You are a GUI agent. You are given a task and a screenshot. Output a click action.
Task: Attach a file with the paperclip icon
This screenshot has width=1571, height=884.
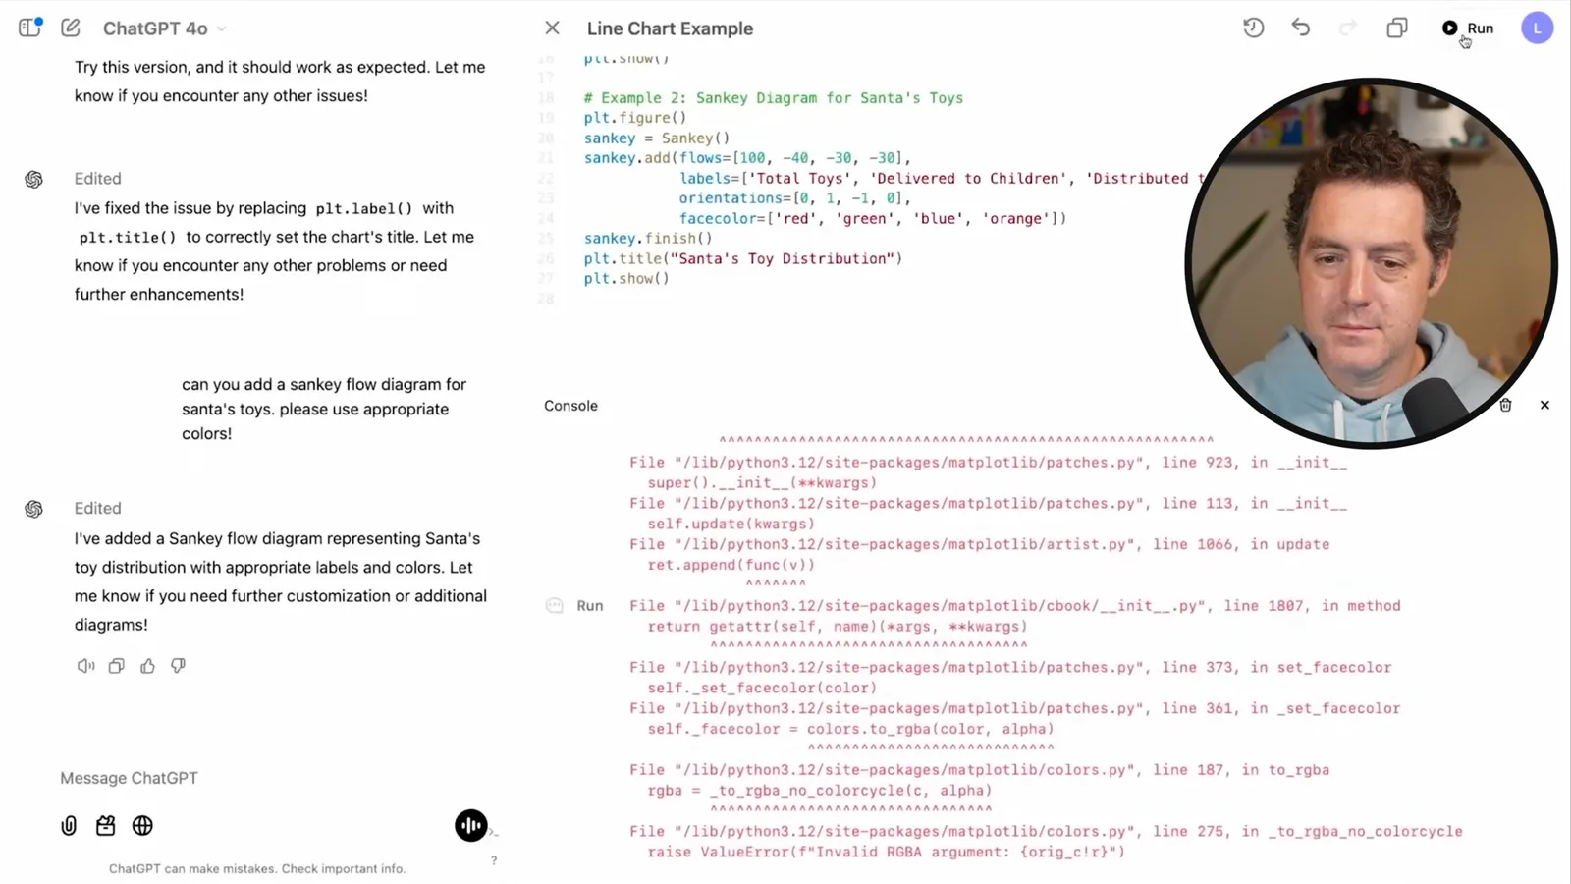point(69,826)
